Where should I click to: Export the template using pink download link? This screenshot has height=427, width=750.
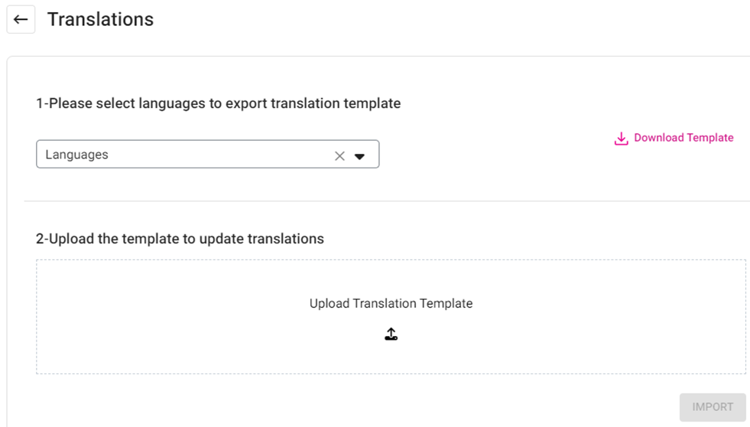click(683, 138)
